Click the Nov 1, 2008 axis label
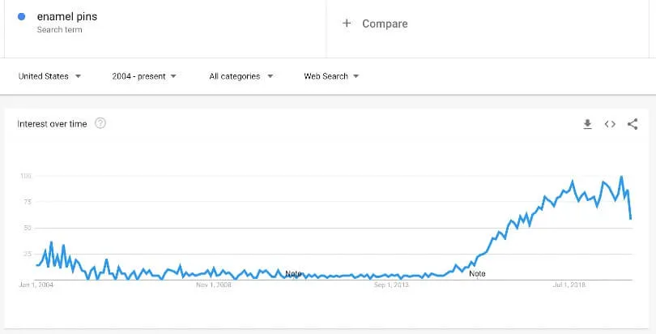This screenshot has height=334, width=656. pyautogui.click(x=214, y=285)
